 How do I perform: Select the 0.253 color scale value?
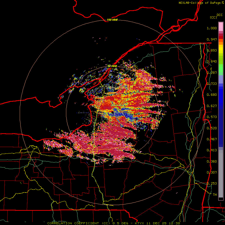click(x=212, y=183)
